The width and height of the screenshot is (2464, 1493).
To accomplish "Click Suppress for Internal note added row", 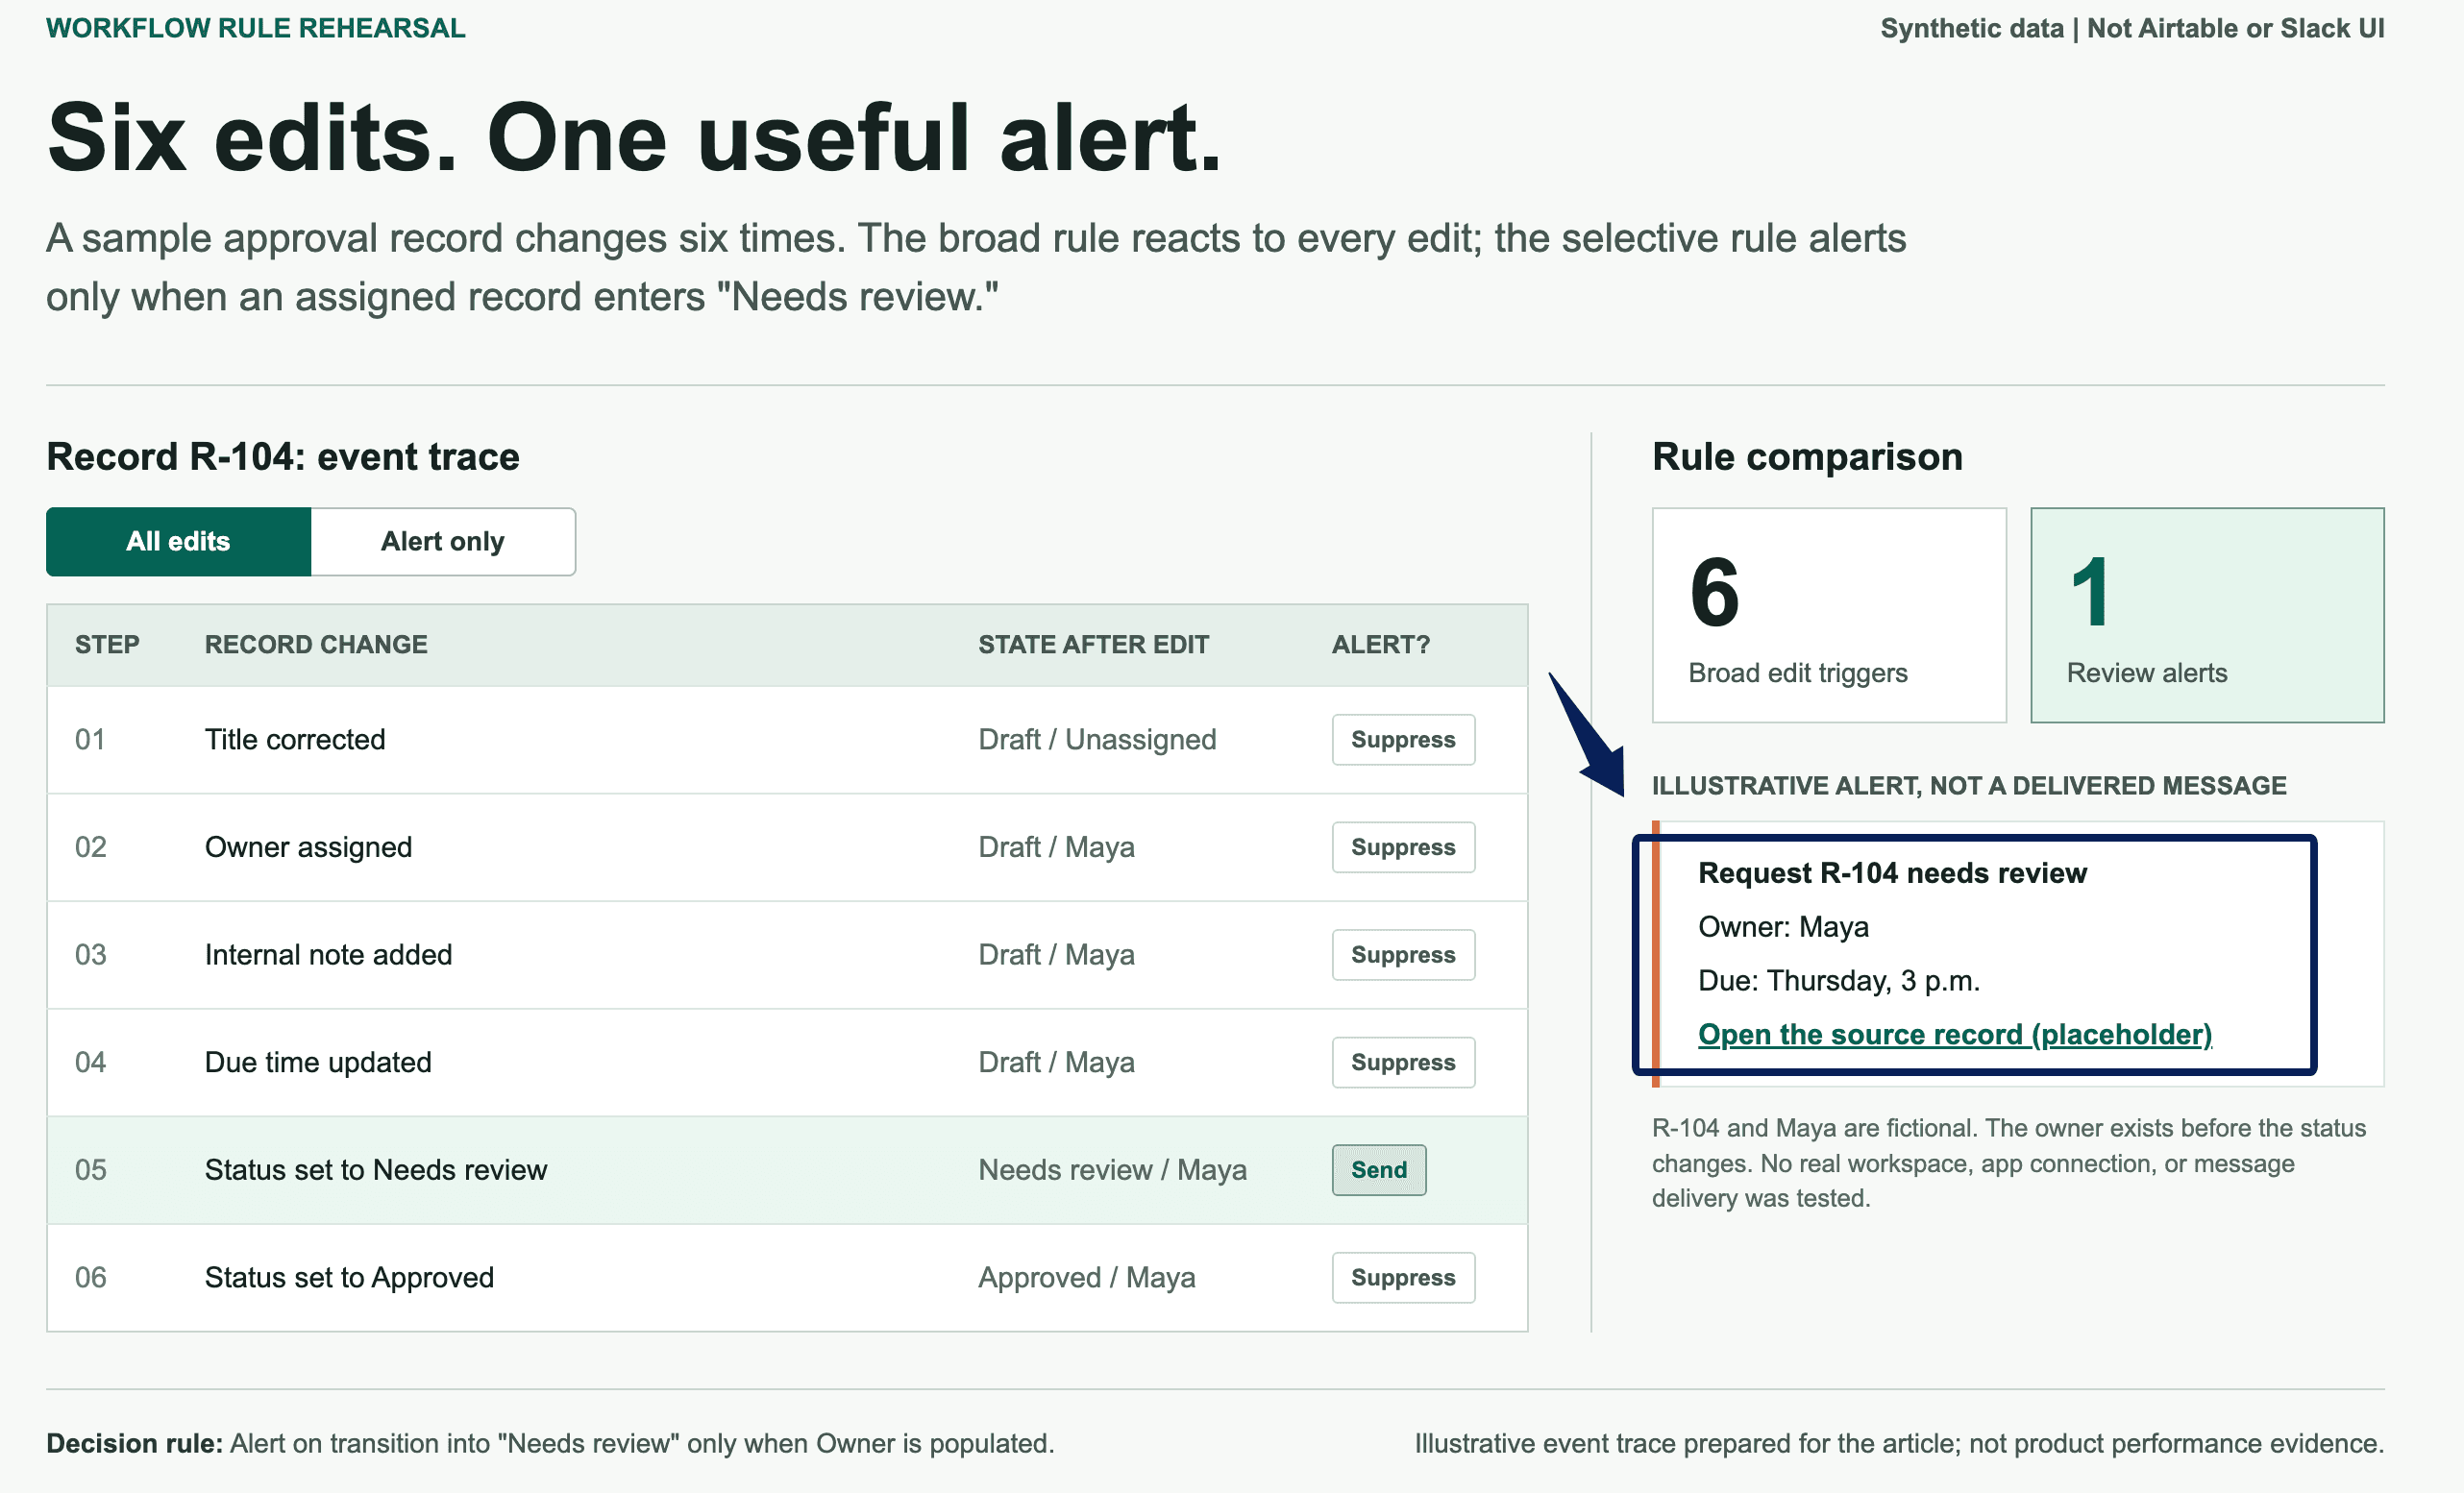I will [1403, 954].
